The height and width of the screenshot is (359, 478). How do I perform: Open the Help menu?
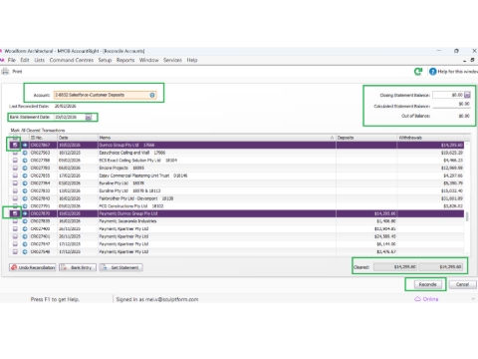(192, 60)
